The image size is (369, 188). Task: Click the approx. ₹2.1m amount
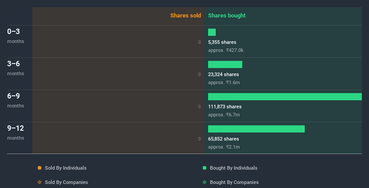click(x=224, y=147)
